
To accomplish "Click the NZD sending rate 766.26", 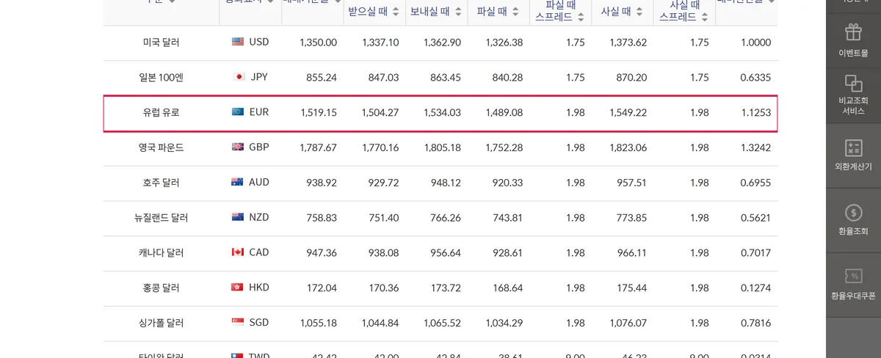I will [x=446, y=218].
